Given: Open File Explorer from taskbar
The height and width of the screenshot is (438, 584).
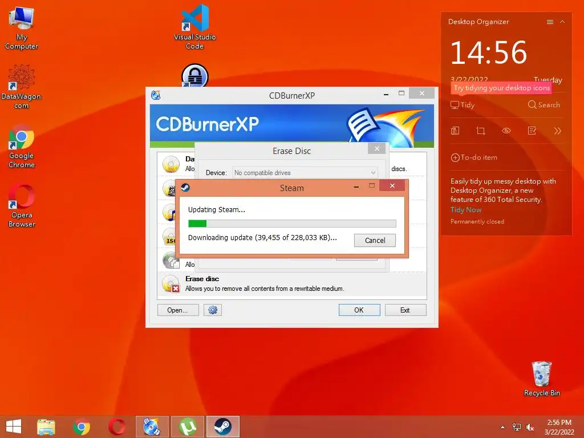Looking at the screenshot, I should pyautogui.click(x=46, y=427).
